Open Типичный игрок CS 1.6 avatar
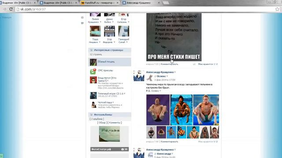The height and width of the screenshot is (158, 282). (93, 95)
